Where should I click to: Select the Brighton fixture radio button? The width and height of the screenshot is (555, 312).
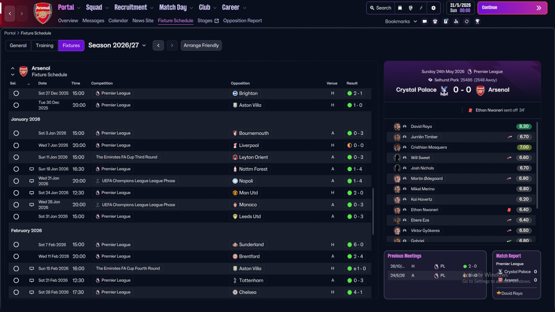(16, 93)
